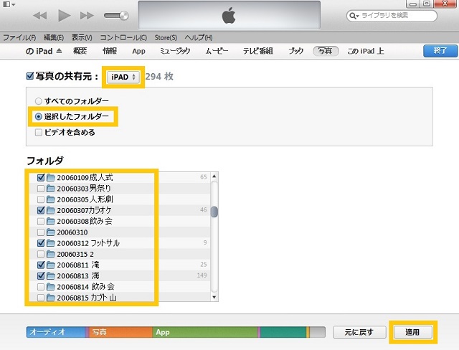Open the sidebar view menu icon
This screenshot has width=459, height=350.
pyautogui.click(x=9, y=4)
